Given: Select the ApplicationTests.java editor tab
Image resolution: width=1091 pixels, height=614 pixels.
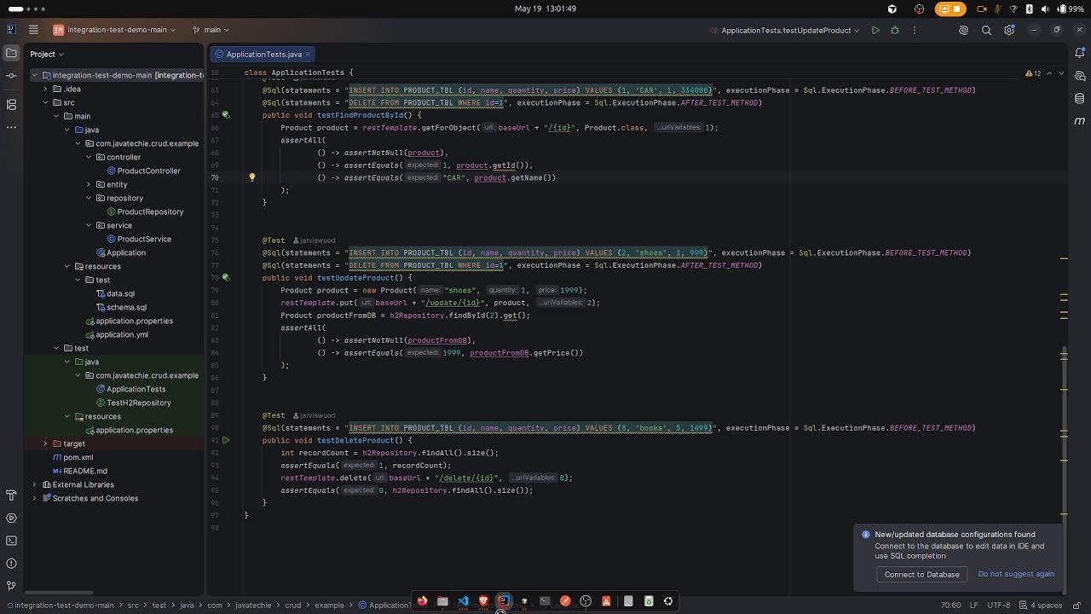Looking at the screenshot, I should click(263, 54).
